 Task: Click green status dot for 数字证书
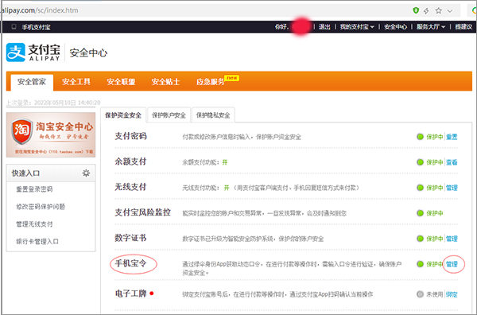click(420, 239)
